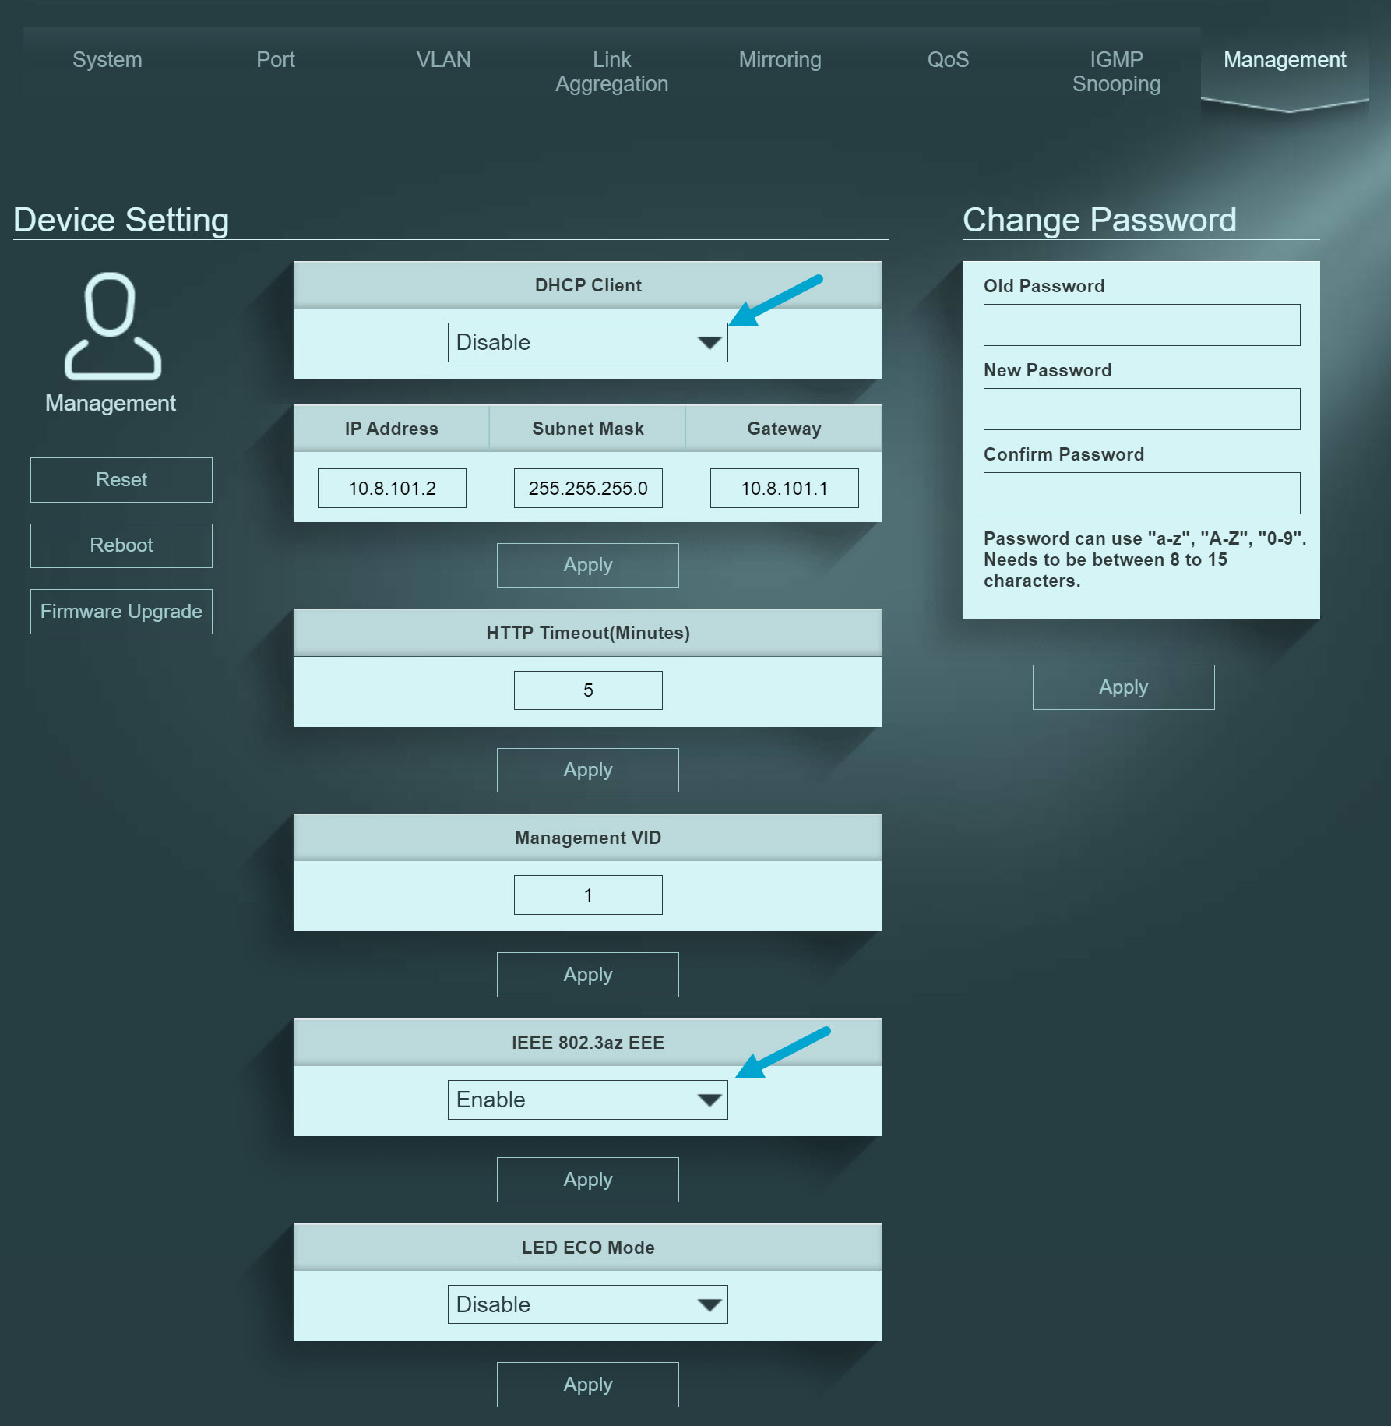
Task: Open the VLAN tab
Action: [x=444, y=59]
